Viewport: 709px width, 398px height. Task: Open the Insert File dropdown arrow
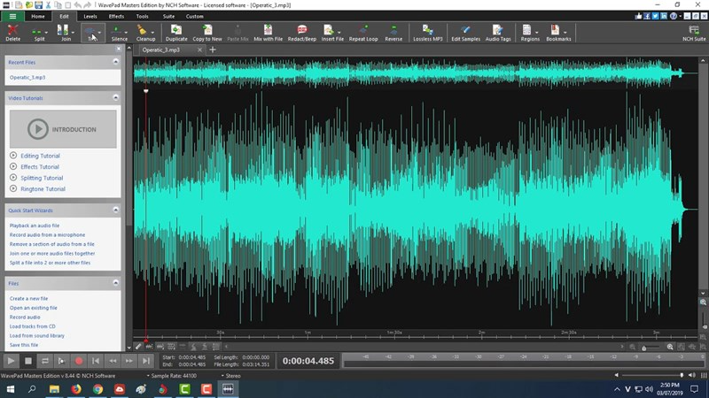click(339, 33)
